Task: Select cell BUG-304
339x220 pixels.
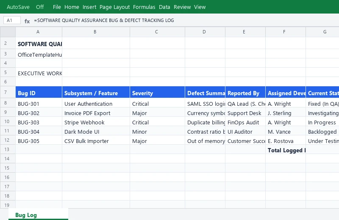Action: (x=39, y=131)
